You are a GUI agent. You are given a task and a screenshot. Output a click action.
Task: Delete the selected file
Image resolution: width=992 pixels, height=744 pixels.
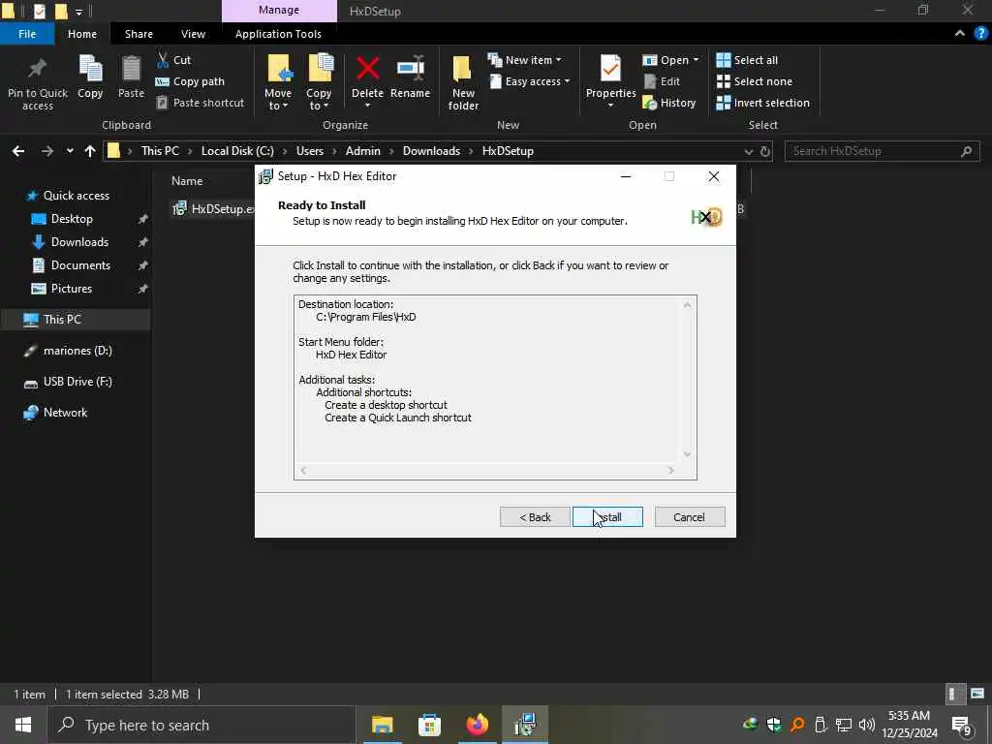(x=367, y=81)
